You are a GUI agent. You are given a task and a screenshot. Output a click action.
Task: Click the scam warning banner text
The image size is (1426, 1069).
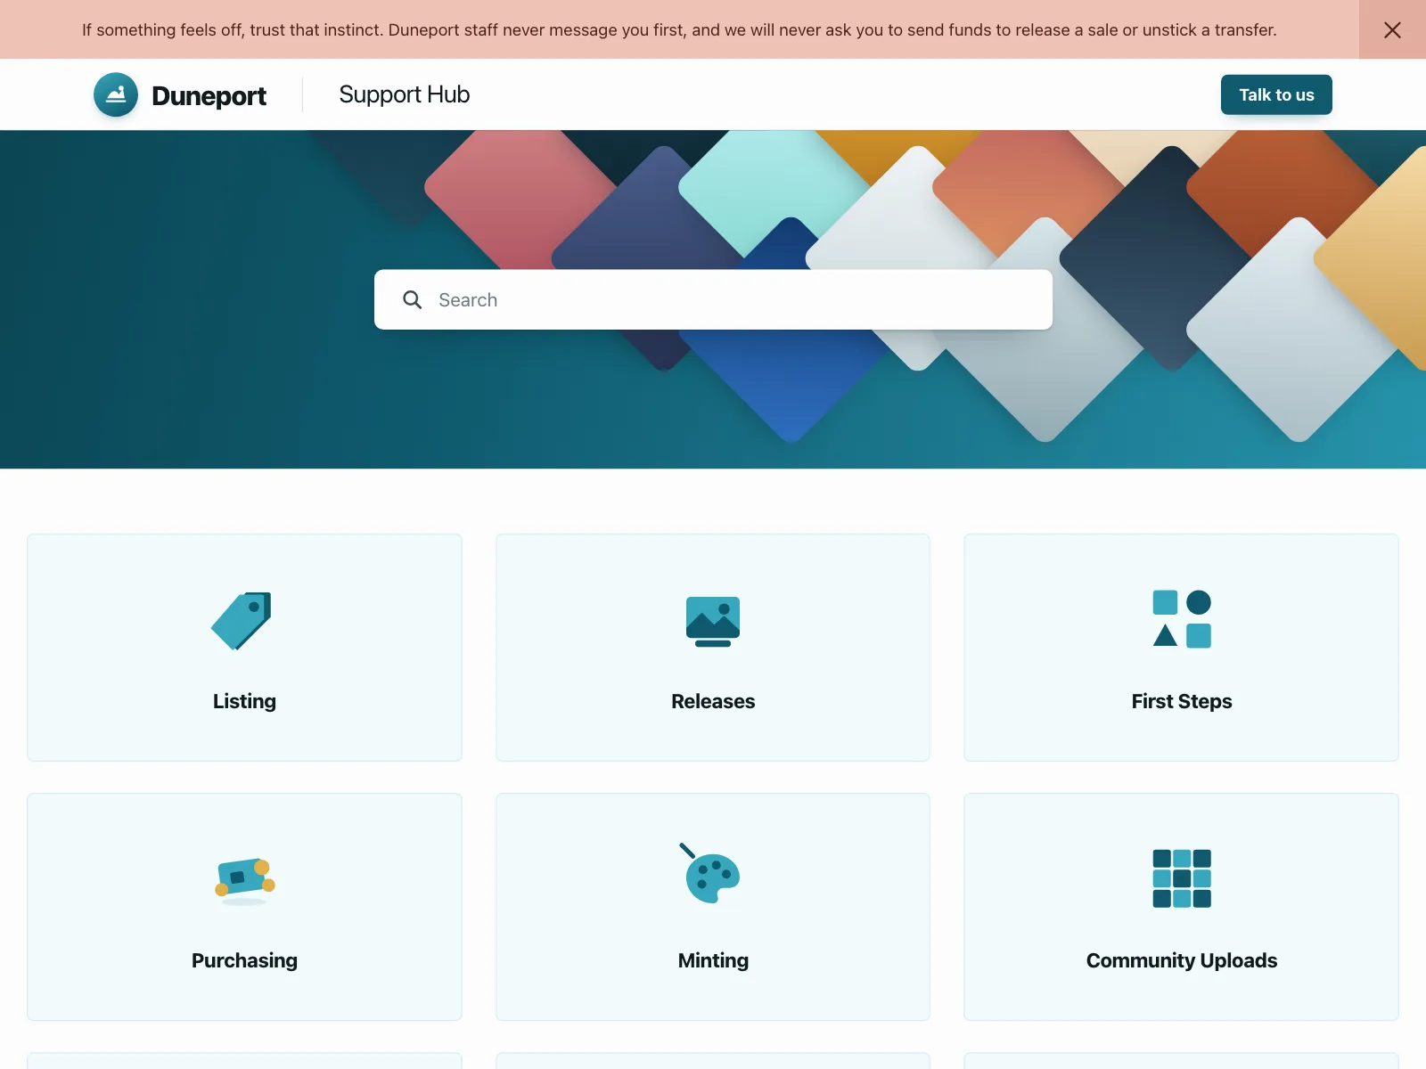pyautogui.click(x=679, y=29)
